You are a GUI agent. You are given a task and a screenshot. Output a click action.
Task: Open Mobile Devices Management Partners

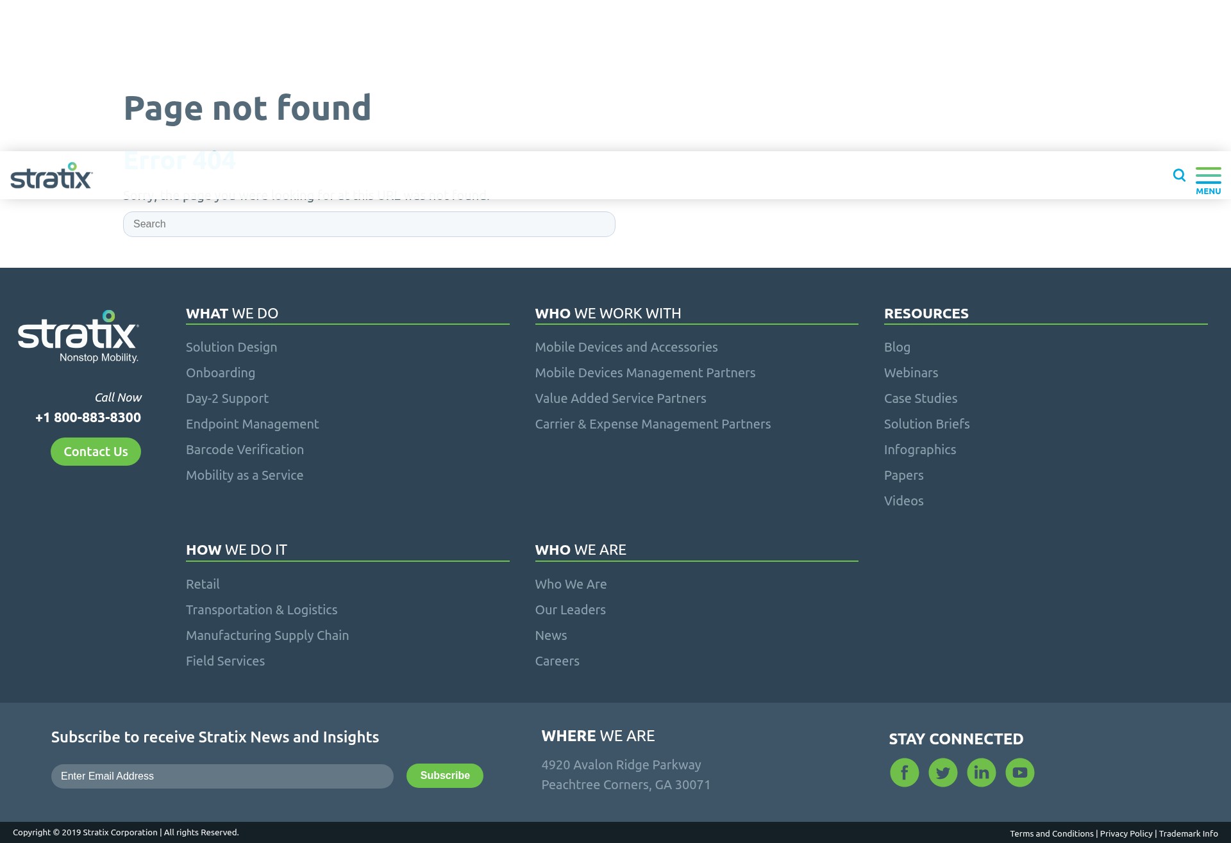tap(645, 373)
